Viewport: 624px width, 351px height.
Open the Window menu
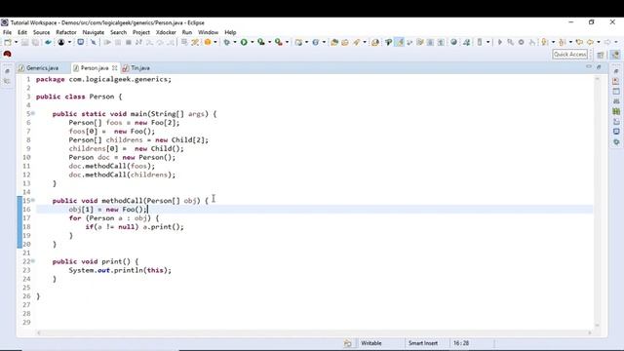pyautogui.click(x=208, y=32)
